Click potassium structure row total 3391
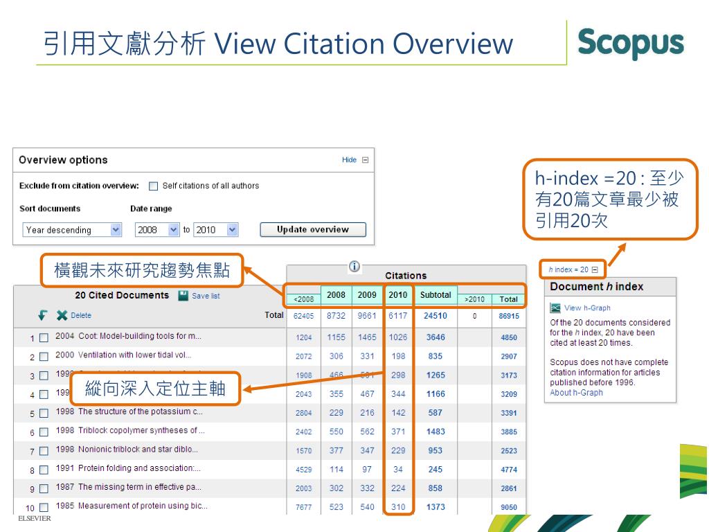This screenshot has height=532, width=709. pos(509,413)
